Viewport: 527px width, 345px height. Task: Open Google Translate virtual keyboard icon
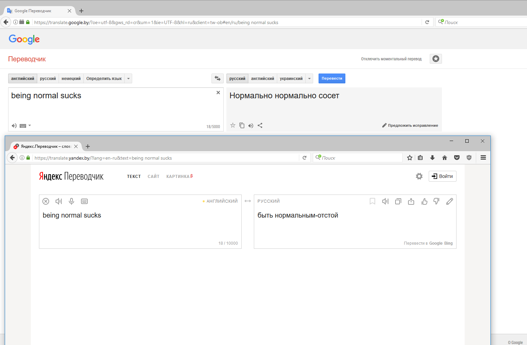tap(23, 126)
